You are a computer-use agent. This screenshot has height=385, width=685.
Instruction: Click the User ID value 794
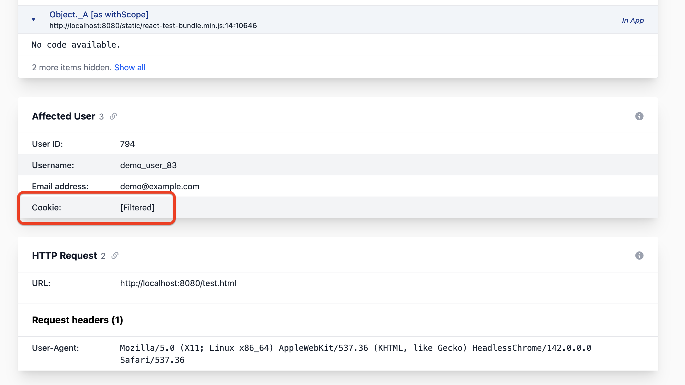[x=128, y=144]
